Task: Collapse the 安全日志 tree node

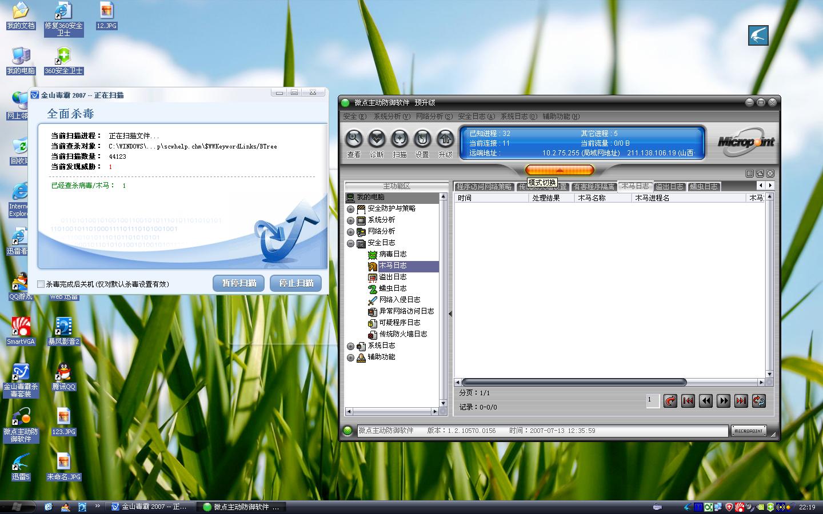Action: (351, 243)
